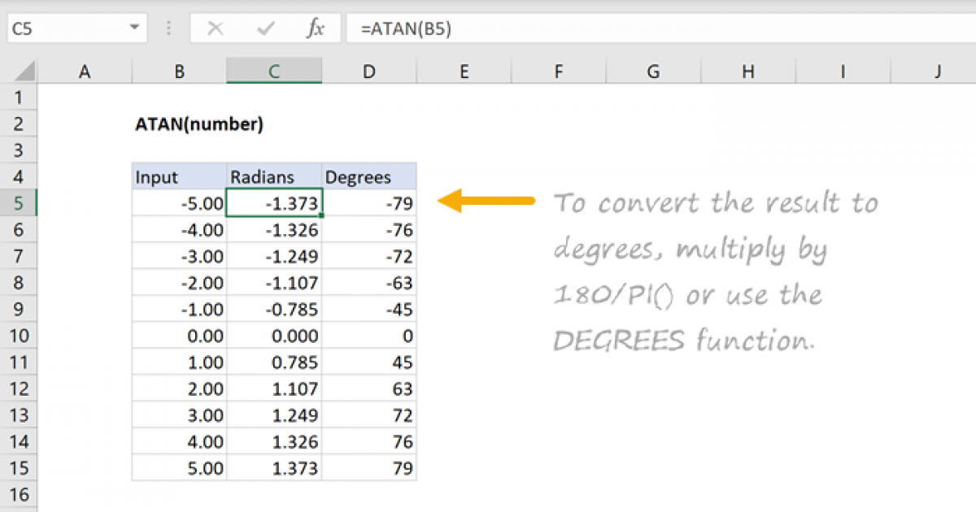Select cell with degrees 63
This screenshot has height=512, width=976.
click(x=369, y=388)
